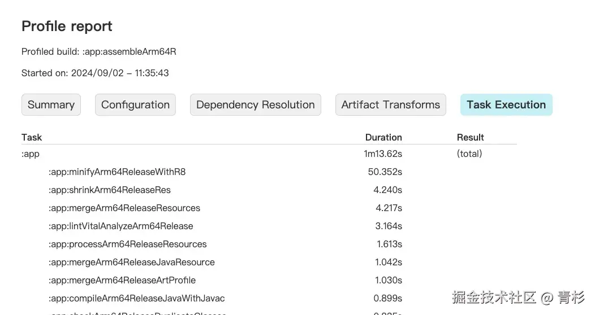Click the Profile report heading
595x315 pixels.
(x=67, y=27)
